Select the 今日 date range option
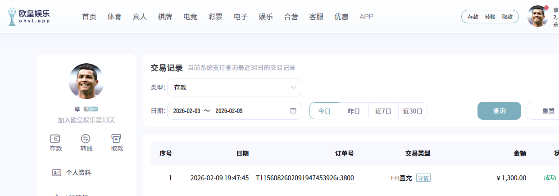 coord(324,111)
